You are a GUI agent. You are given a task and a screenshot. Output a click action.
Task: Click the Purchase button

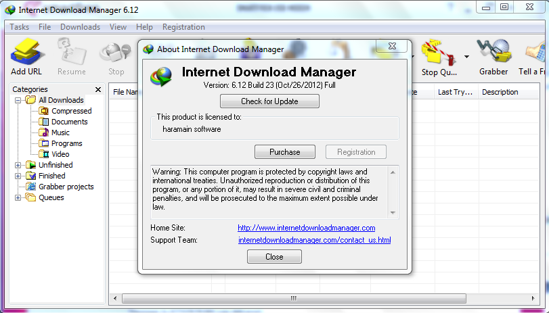click(x=285, y=152)
